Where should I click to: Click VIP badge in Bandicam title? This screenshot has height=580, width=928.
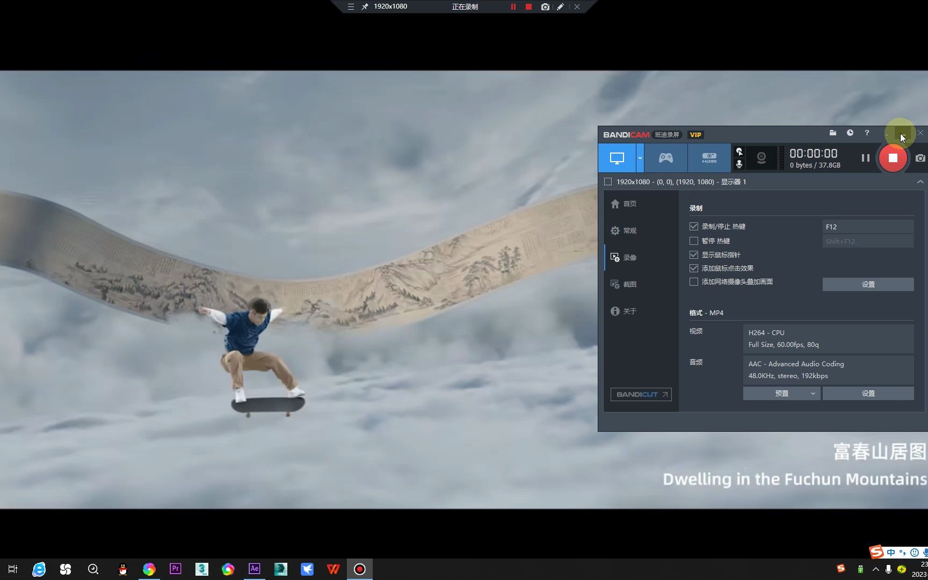[695, 135]
